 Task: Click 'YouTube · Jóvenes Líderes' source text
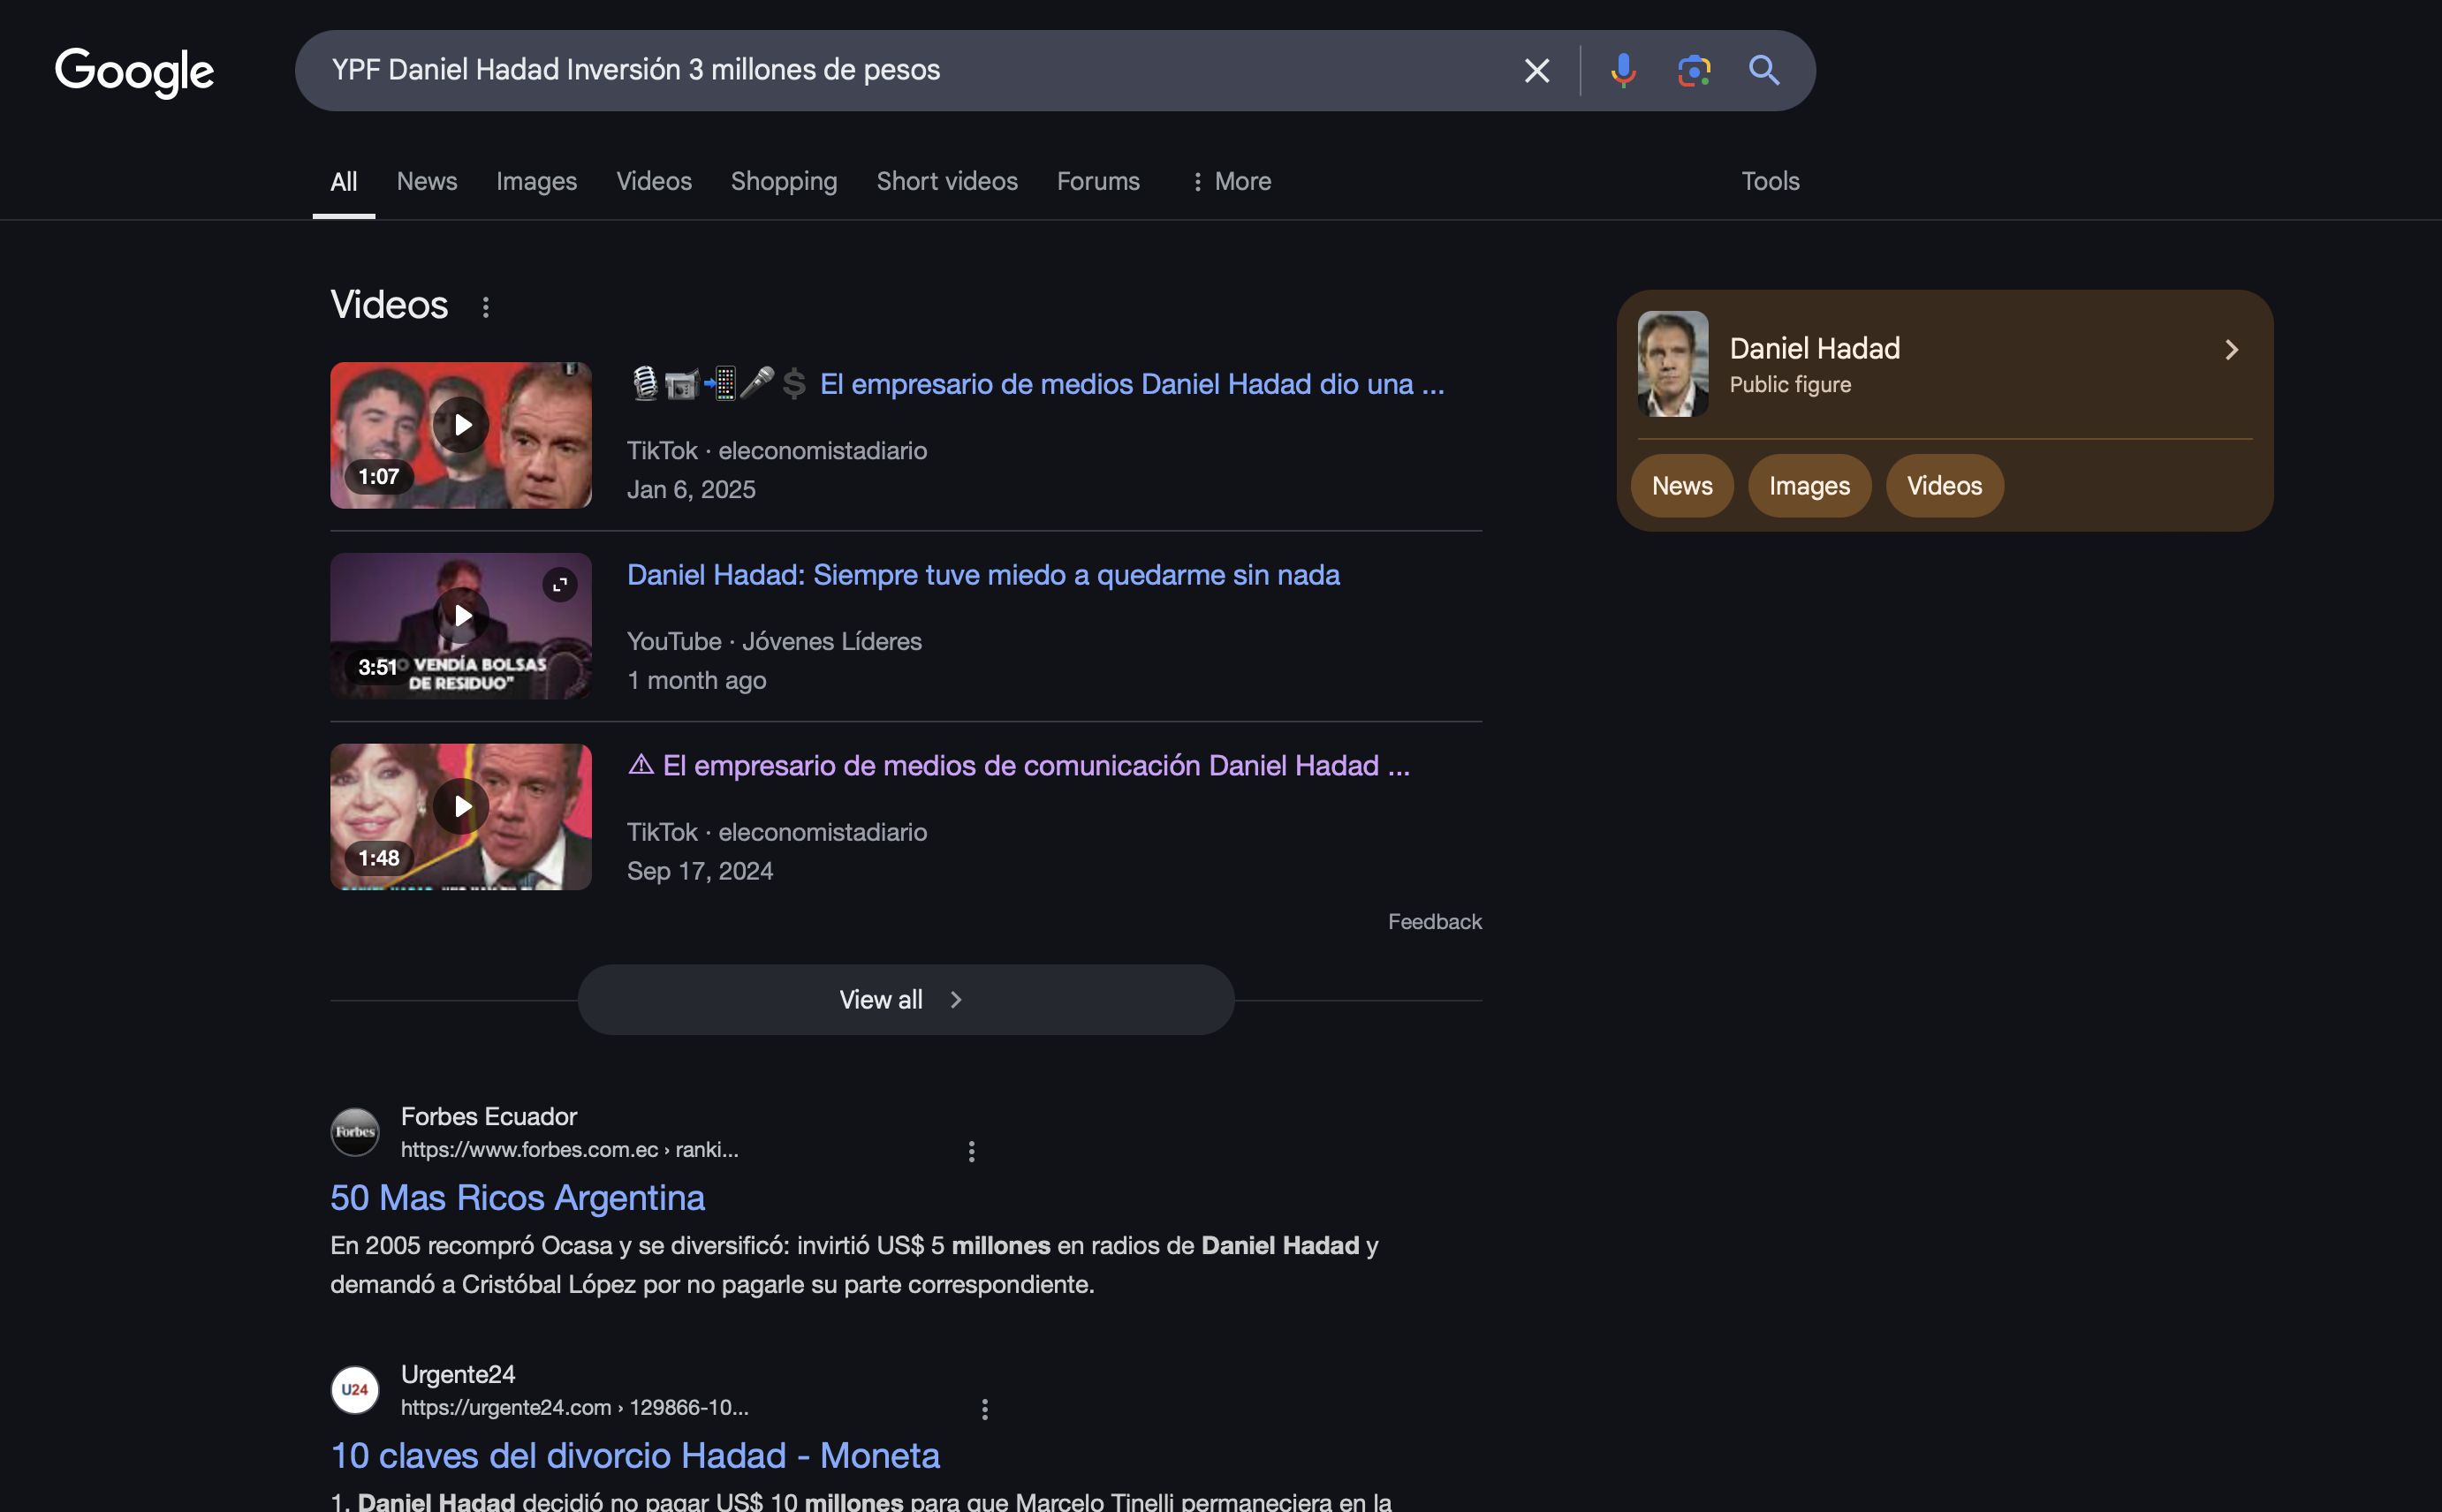click(x=774, y=641)
